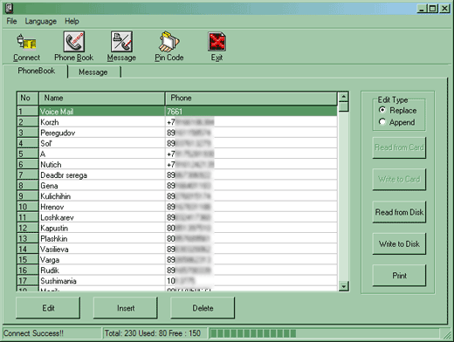Click the red Exit icon

pyautogui.click(x=217, y=42)
